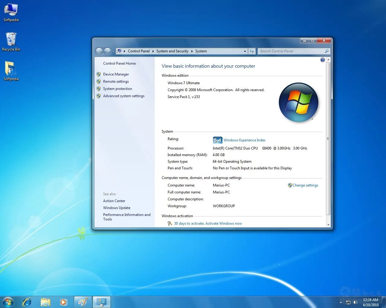Click the vertical scrollbar down arrow

click(328, 225)
